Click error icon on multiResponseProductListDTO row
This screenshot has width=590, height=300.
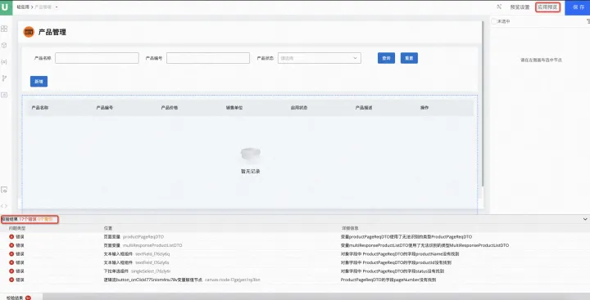coord(11,245)
